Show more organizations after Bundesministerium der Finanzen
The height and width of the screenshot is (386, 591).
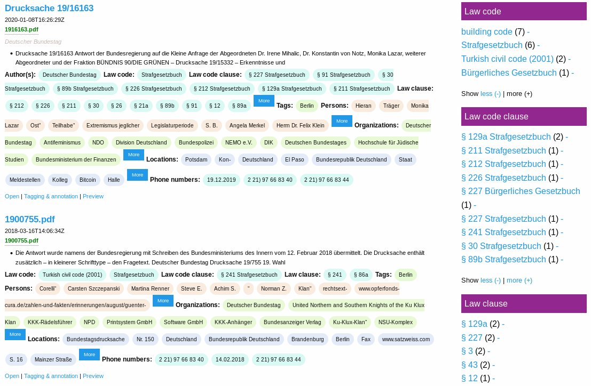[x=134, y=155]
